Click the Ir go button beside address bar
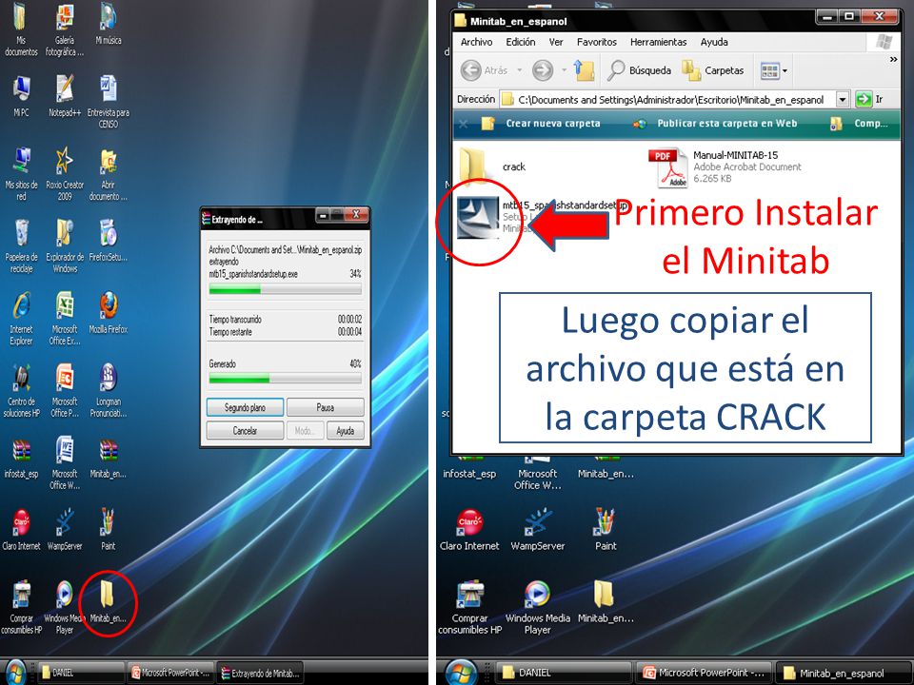The image size is (914, 685). tap(869, 100)
